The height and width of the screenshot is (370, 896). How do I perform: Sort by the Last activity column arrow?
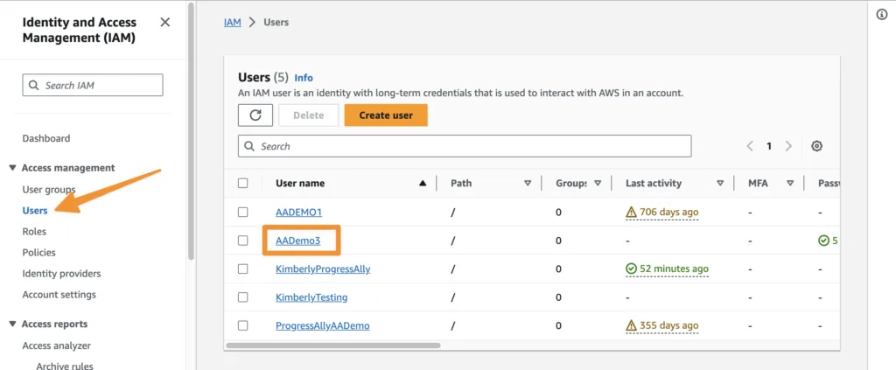click(x=721, y=184)
